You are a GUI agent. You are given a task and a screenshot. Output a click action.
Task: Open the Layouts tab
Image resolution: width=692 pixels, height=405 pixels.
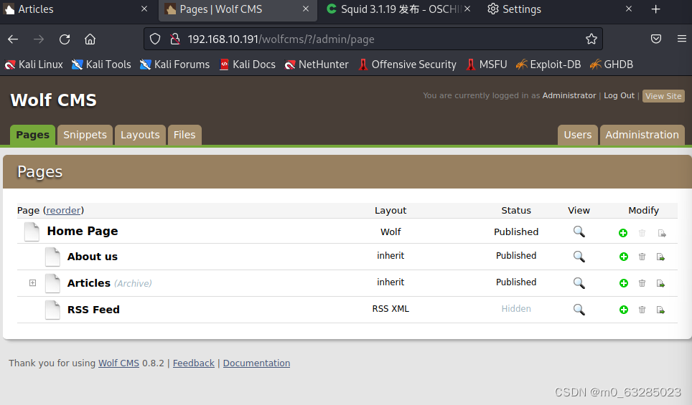(140, 135)
